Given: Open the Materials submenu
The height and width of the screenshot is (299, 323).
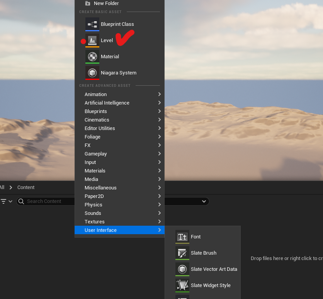Looking at the screenshot, I should click(x=119, y=171).
